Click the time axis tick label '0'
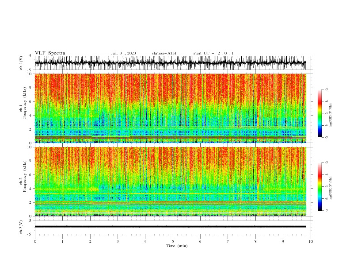350x271 pixels. (35, 241)
